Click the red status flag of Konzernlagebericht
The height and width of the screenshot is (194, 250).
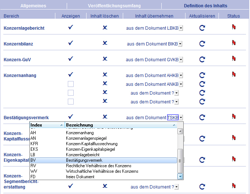(234, 27)
